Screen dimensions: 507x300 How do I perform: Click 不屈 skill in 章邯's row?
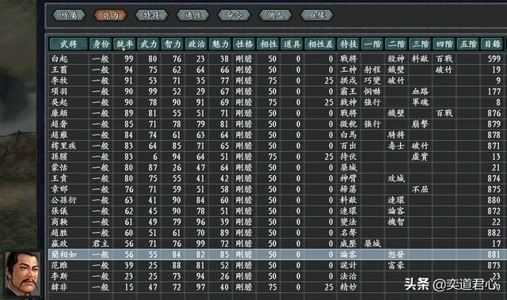(420, 189)
